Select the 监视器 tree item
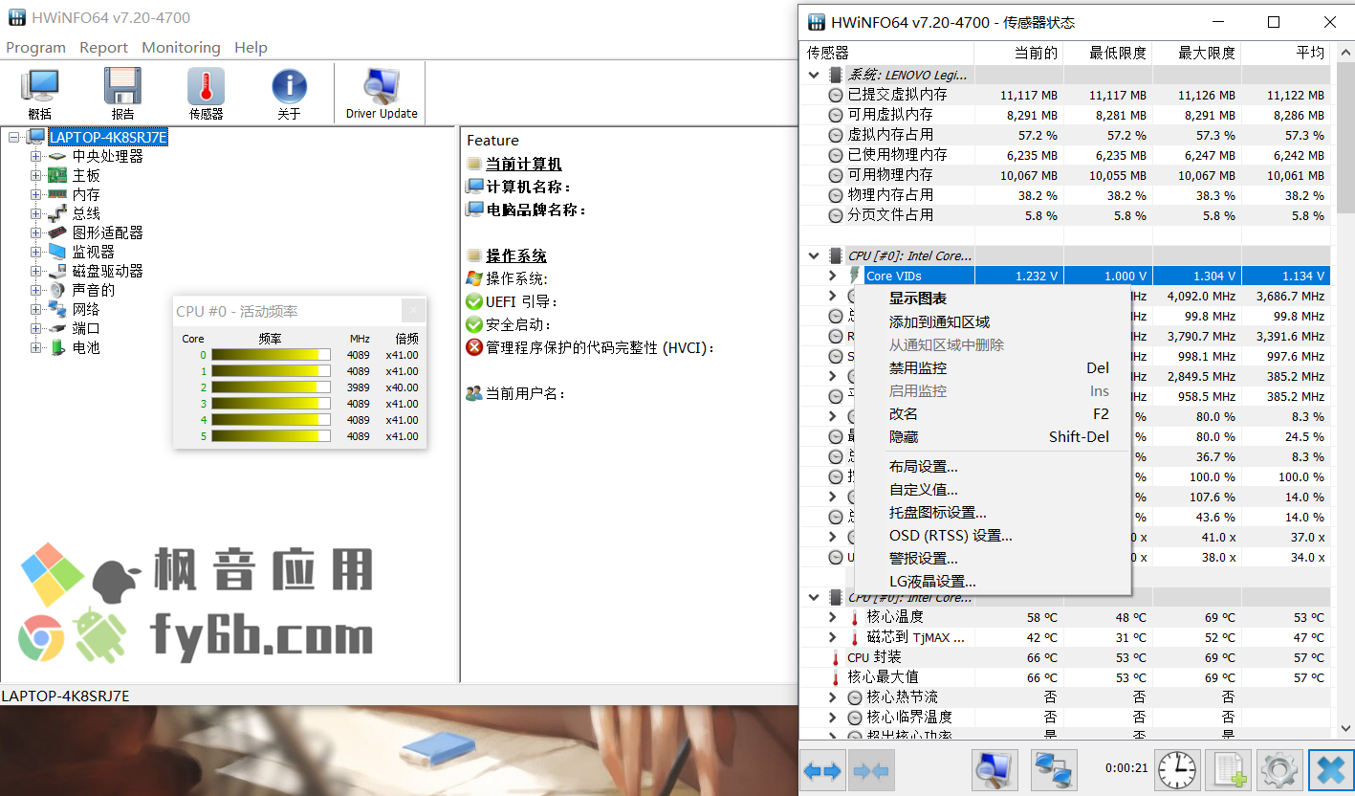This screenshot has height=796, width=1355. tap(94, 252)
